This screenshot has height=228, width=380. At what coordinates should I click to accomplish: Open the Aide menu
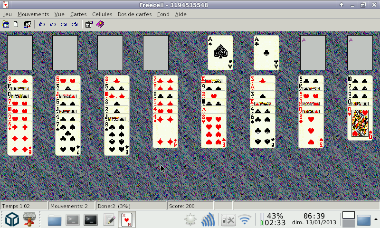click(x=181, y=14)
